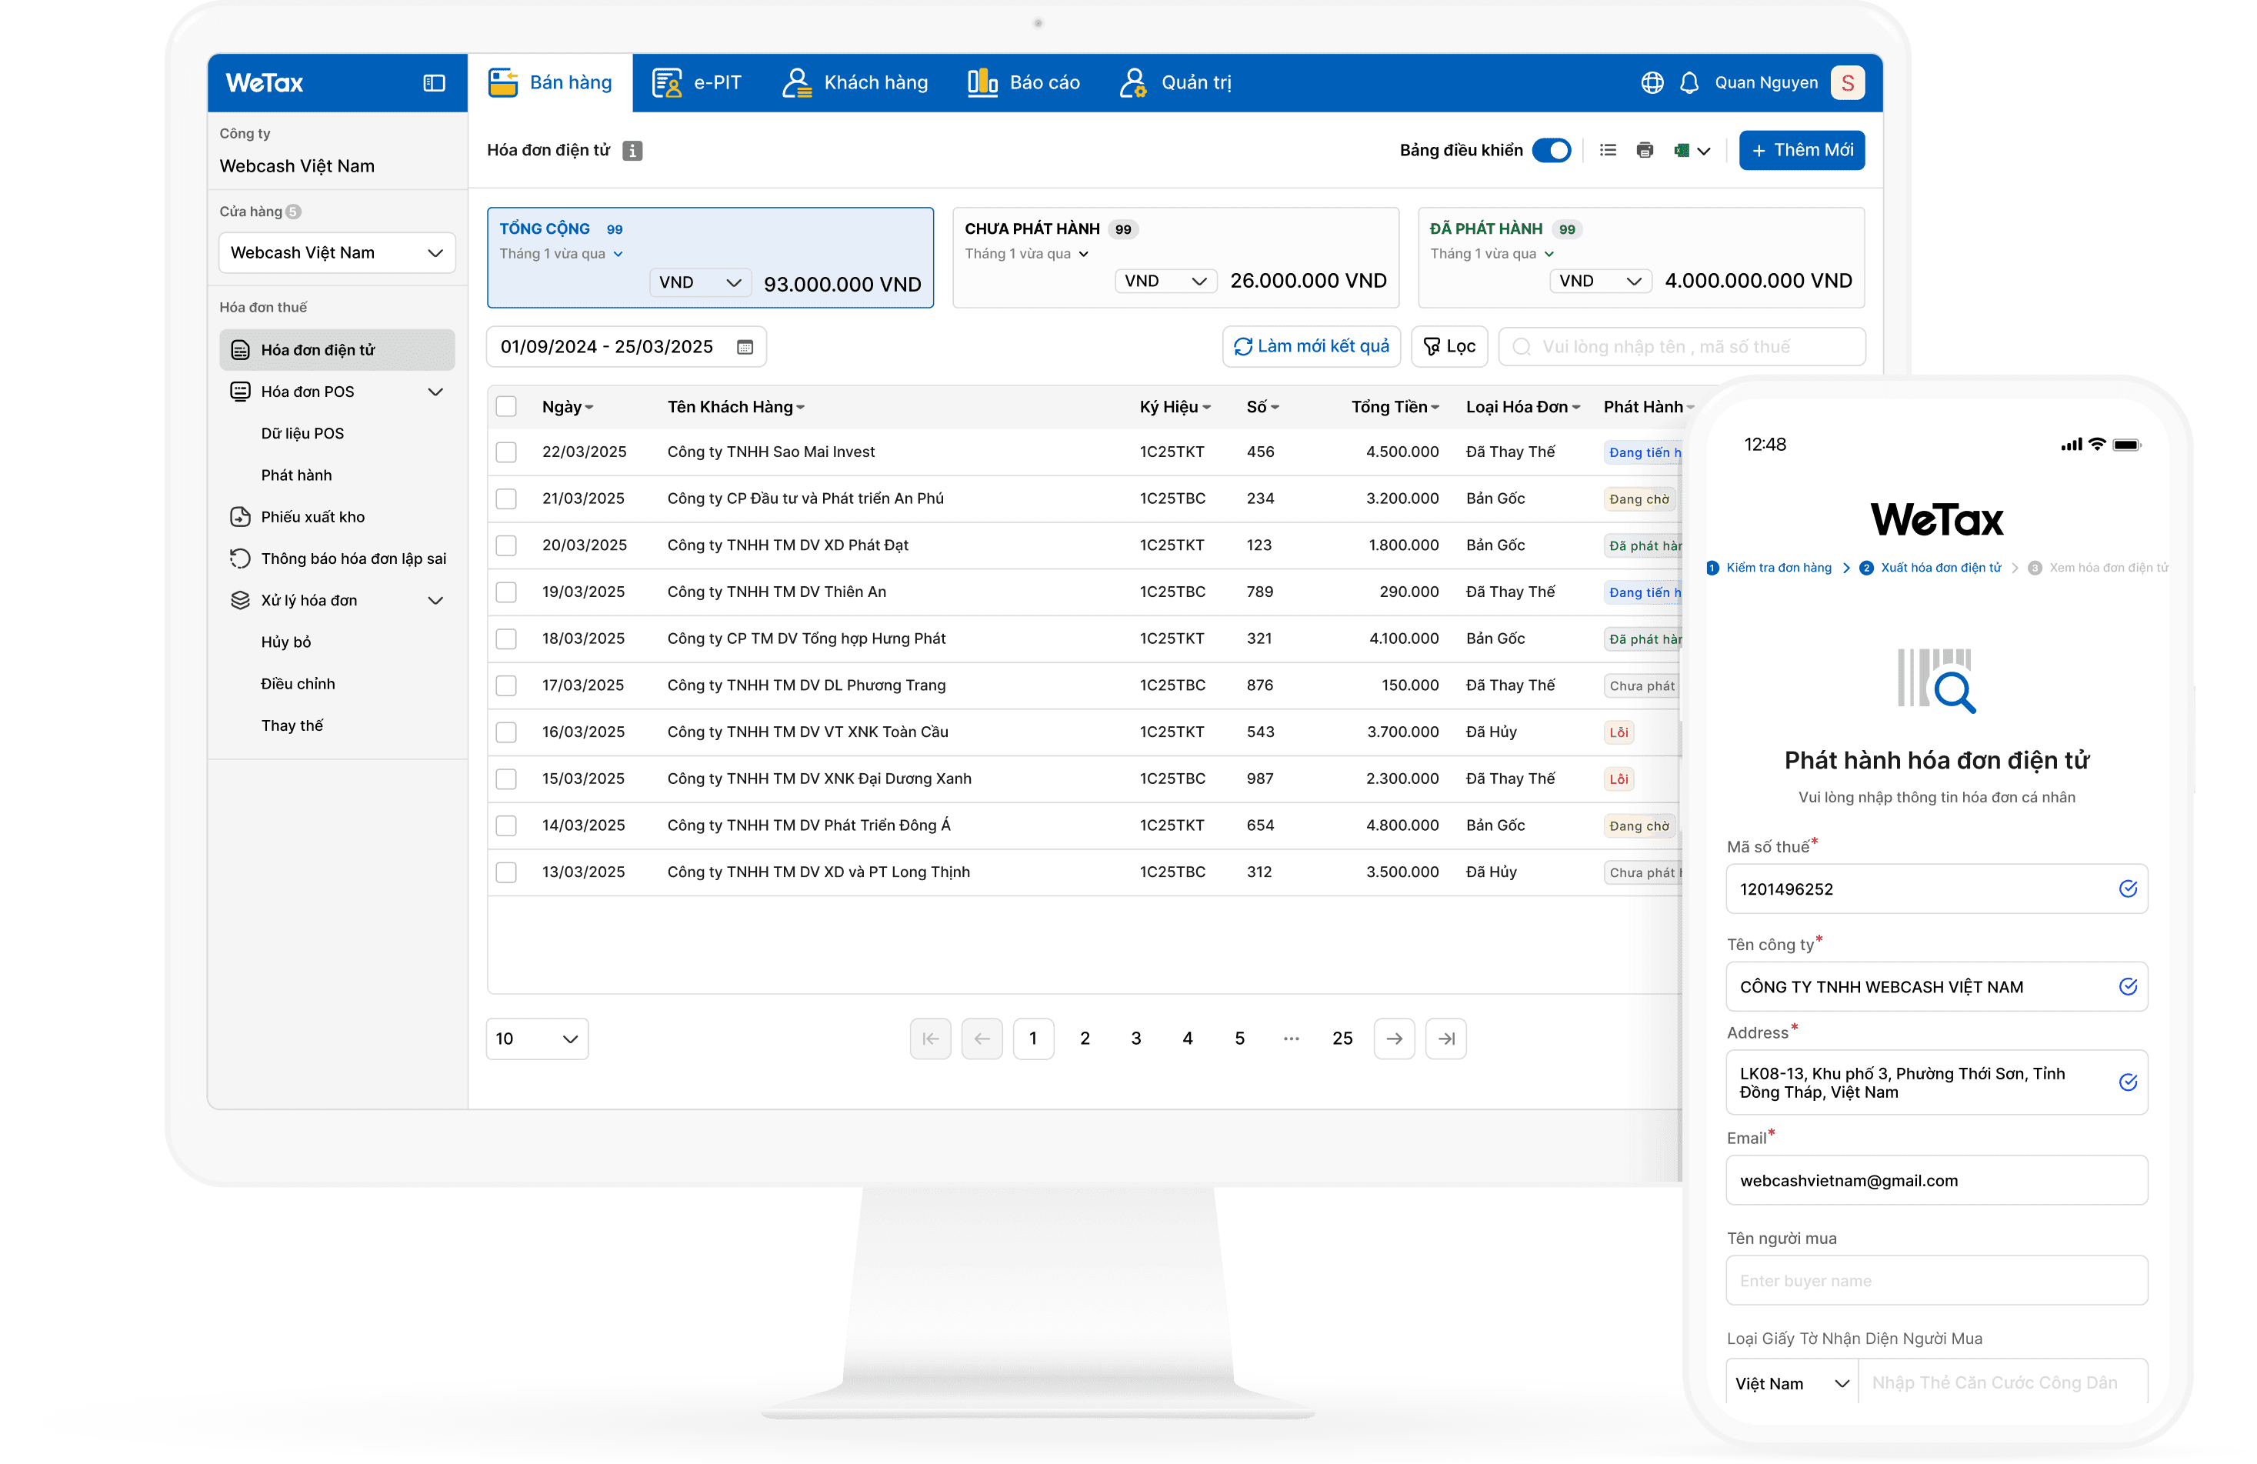Expand the Hóa đơn POS menu
Image resolution: width=2257 pixels, height=1464 pixels.
click(435, 392)
